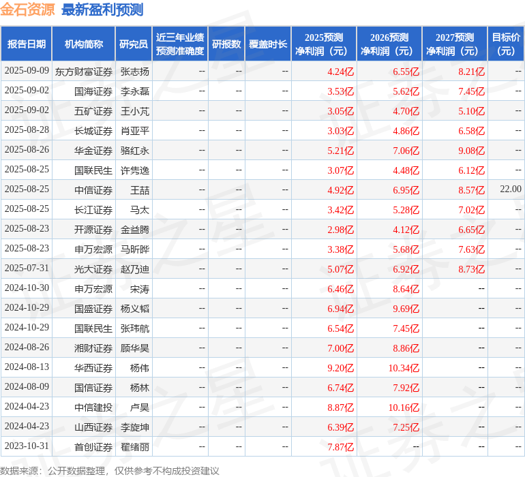This screenshot has height=477, width=525.
Task: Select the 最新盈利预测 heading
Action: 102,10
